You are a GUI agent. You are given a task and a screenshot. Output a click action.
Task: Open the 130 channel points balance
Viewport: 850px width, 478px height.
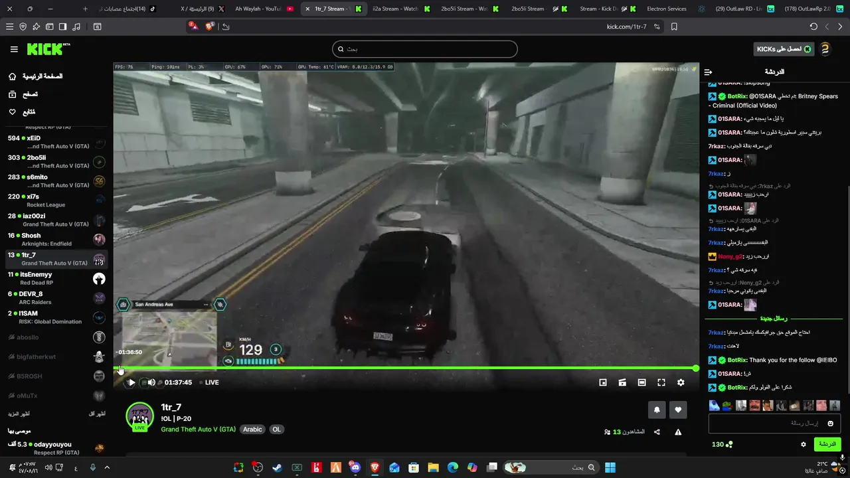[x=722, y=444]
